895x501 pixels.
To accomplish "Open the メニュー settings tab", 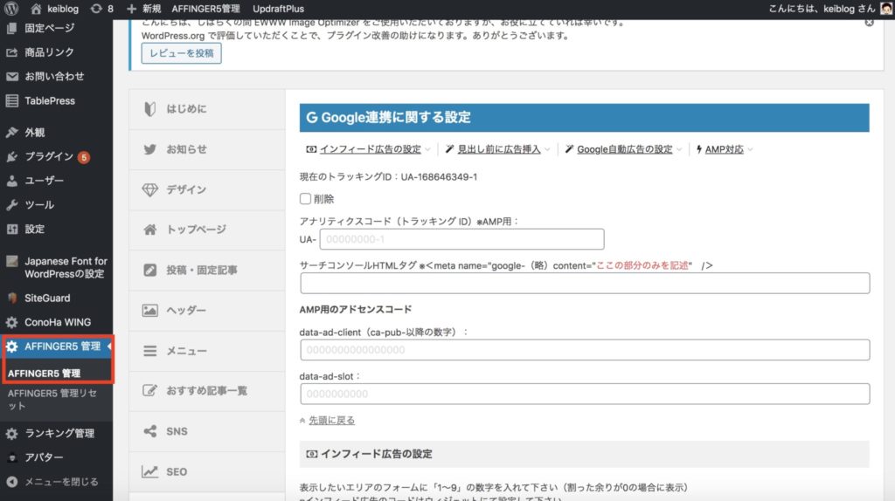I will point(206,351).
